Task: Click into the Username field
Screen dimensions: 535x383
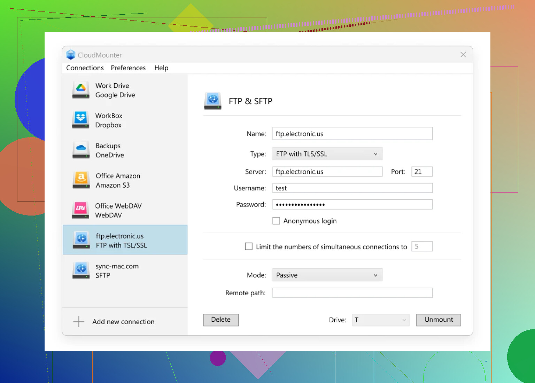Action: pyautogui.click(x=352, y=188)
